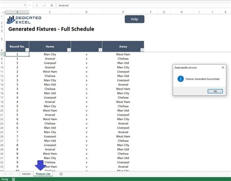Open the Round No. filter dropdown
Viewport: 231px width, 181px height.
(27, 50)
